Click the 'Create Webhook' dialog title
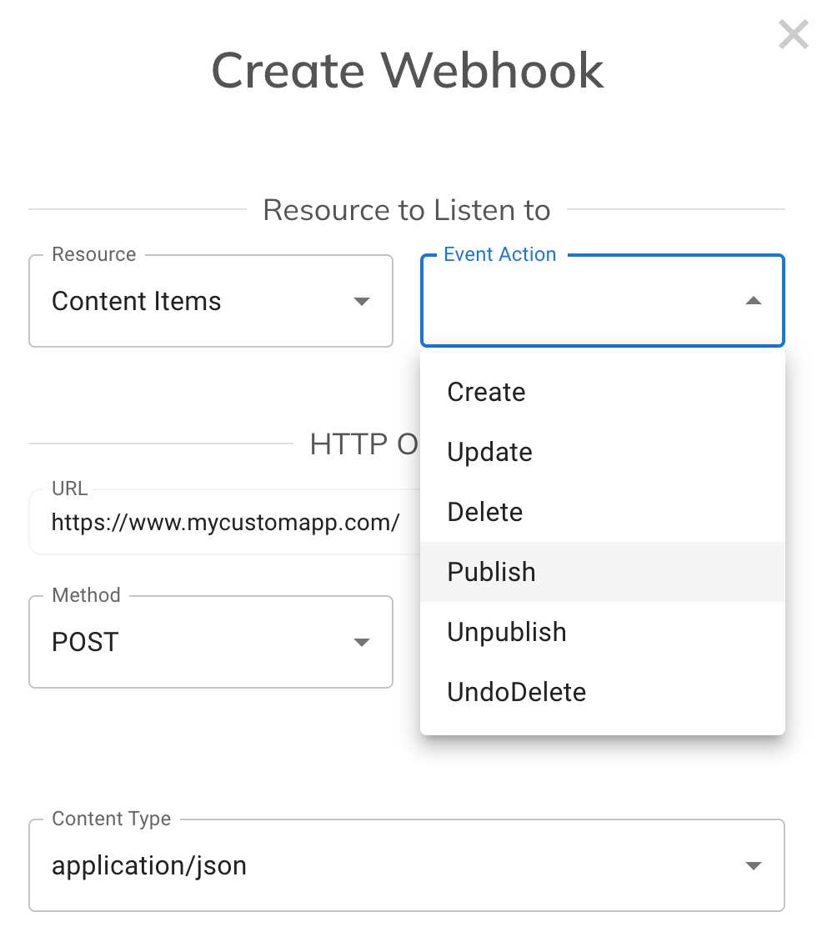 click(407, 70)
